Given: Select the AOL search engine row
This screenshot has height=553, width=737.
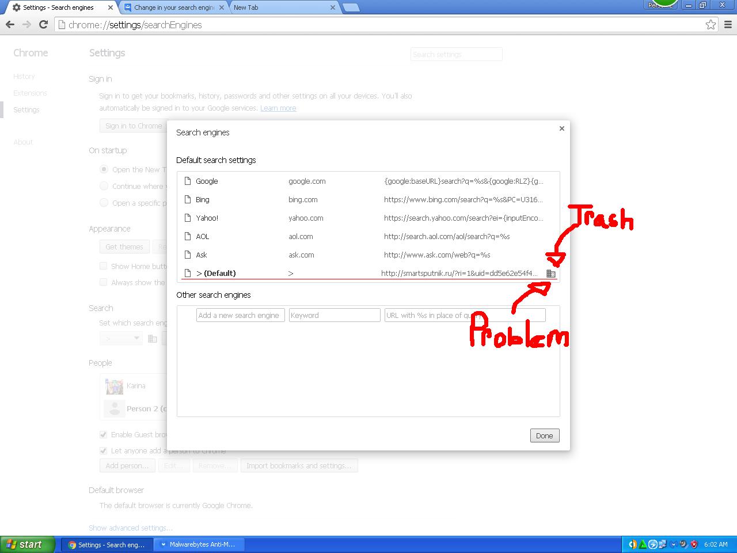Looking at the screenshot, I should click(x=368, y=236).
